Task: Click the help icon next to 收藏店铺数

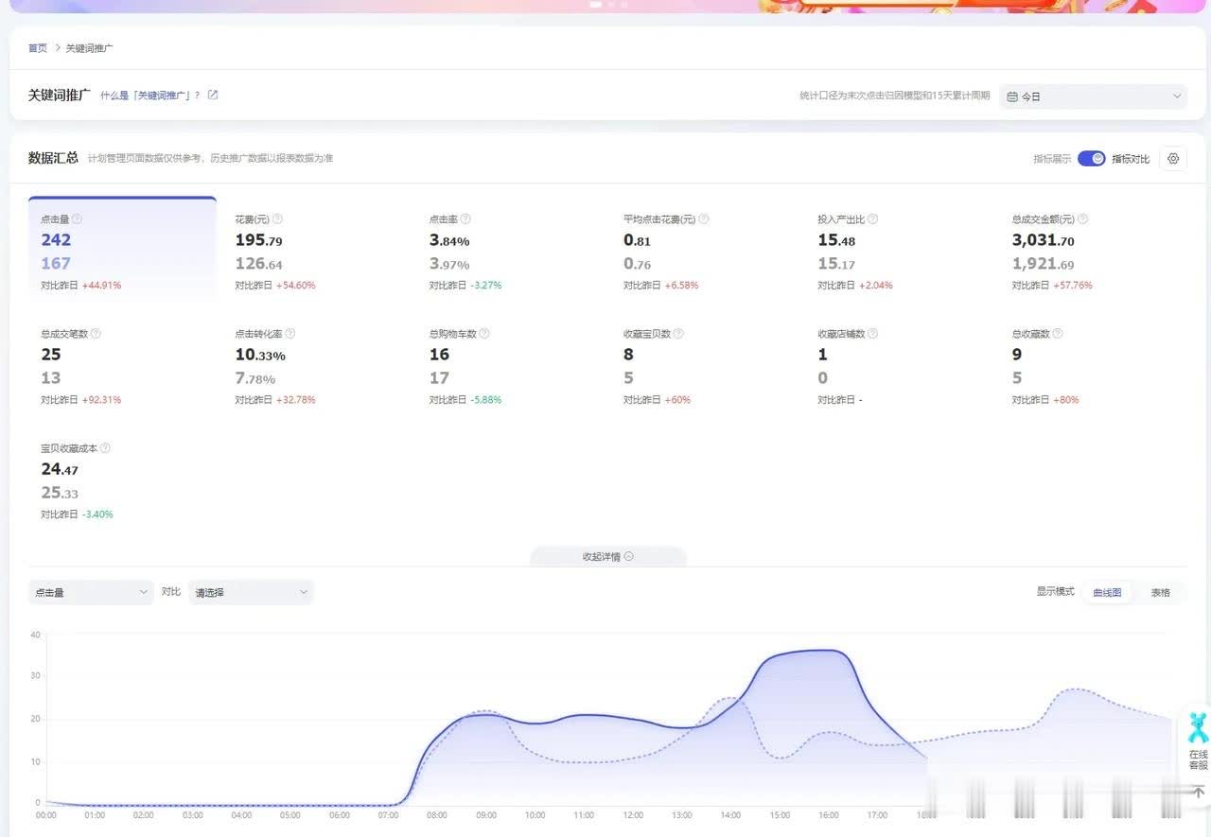Action: click(x=872, y=333)
